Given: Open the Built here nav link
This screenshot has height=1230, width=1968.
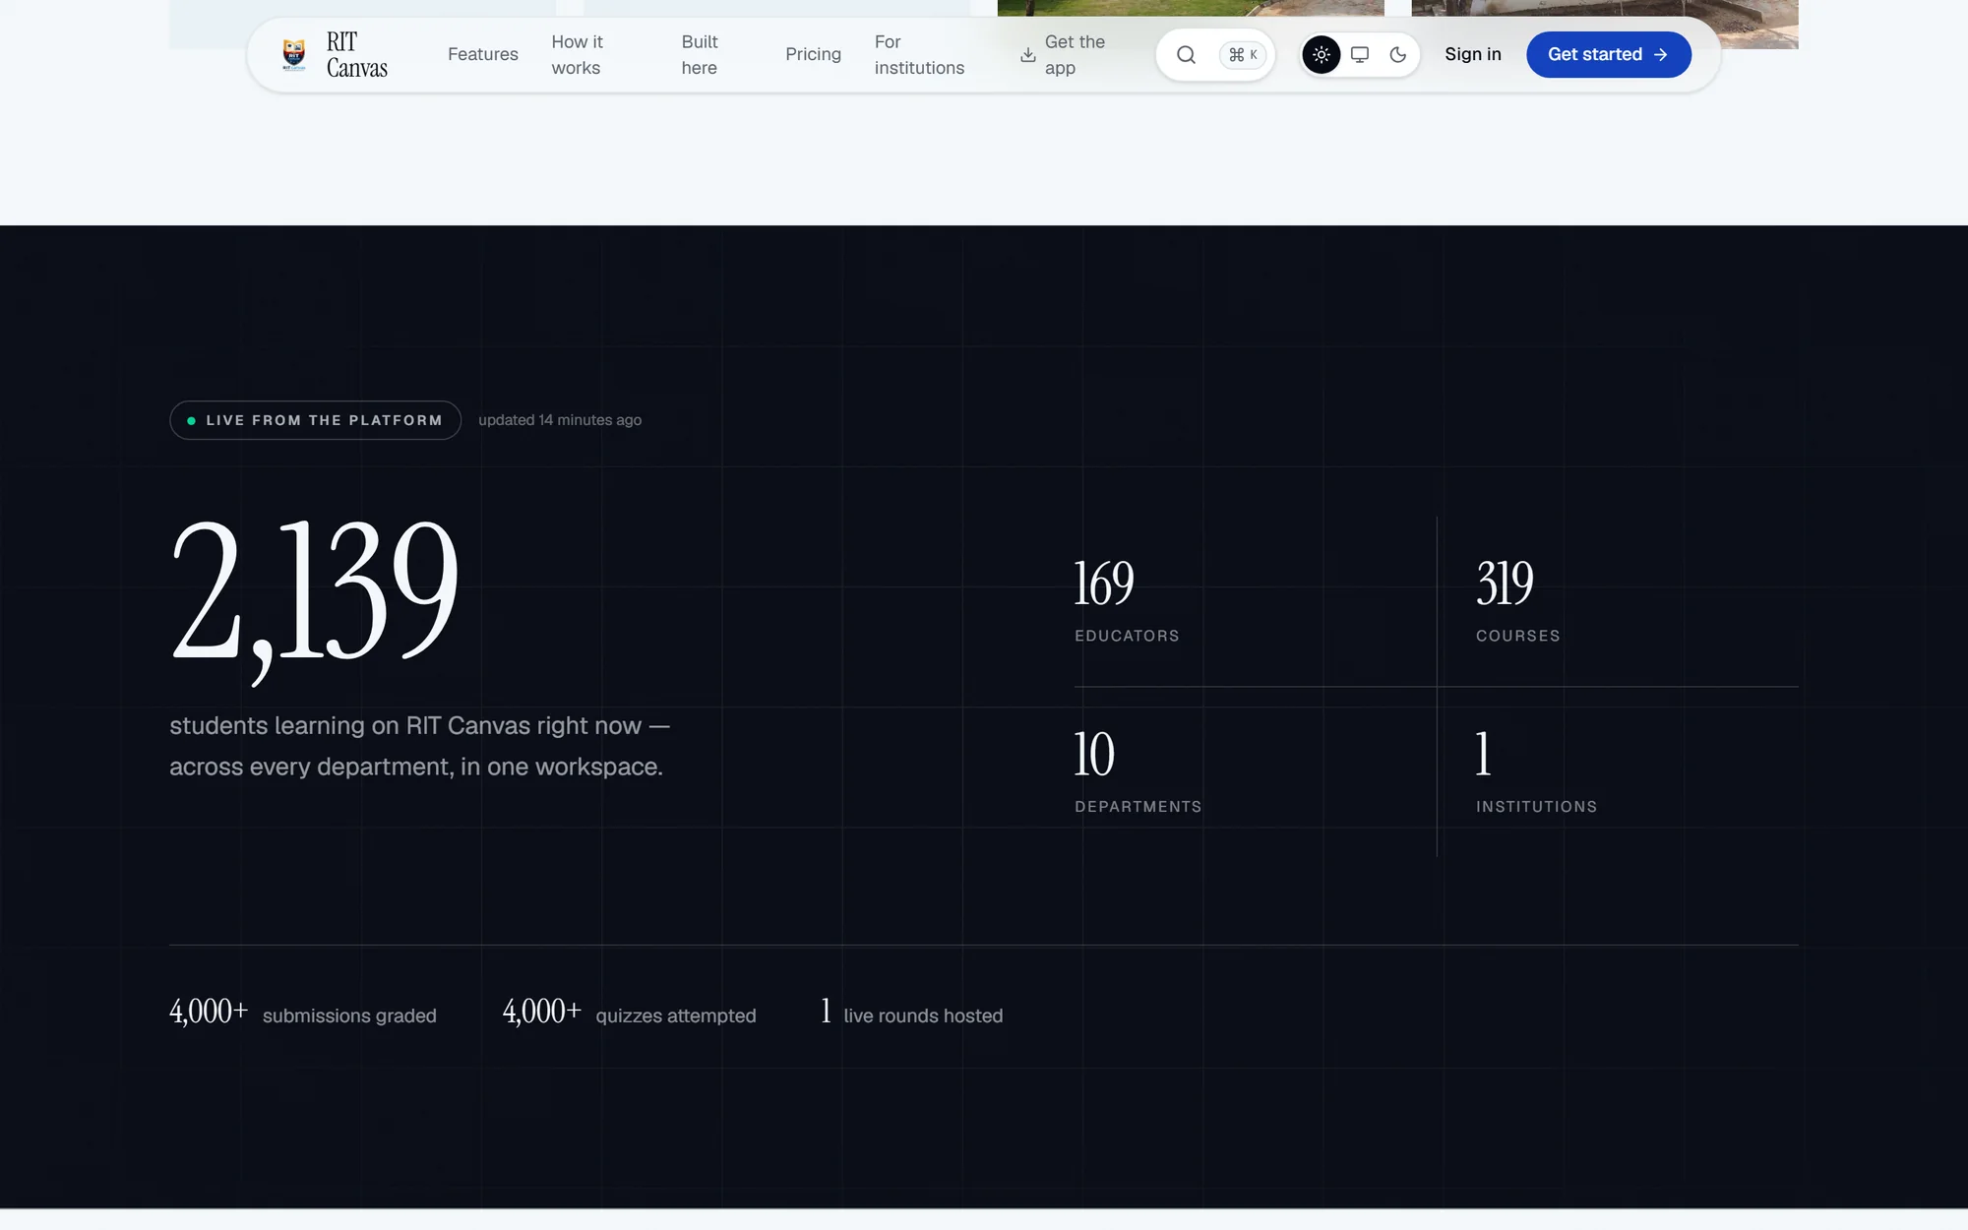Looking at the screenshot, I should click(x=700, y=55).
